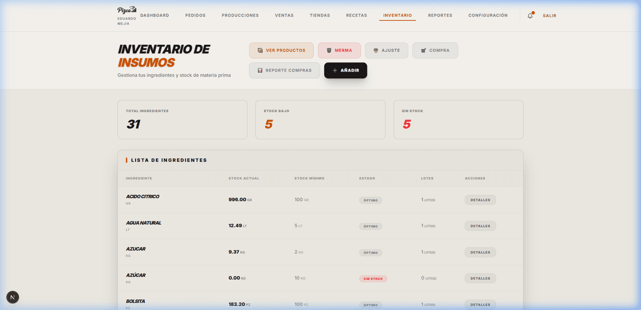Click the Pizca logo

point(126,9)
